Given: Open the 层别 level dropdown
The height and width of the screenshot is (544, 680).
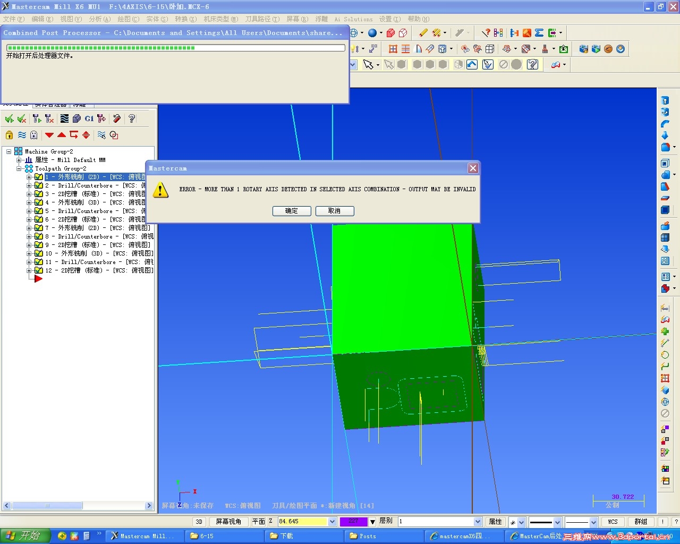Looking at the screenshot, I should coord(478,522).
